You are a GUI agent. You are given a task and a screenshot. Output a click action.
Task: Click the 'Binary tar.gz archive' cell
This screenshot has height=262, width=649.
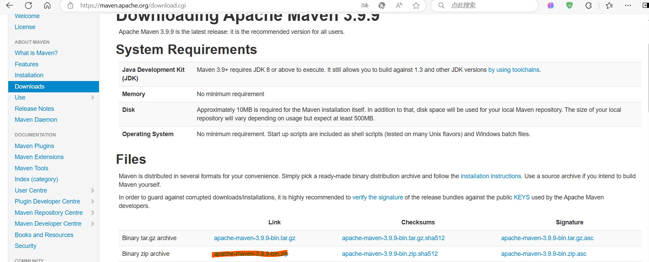coord(149,238)
